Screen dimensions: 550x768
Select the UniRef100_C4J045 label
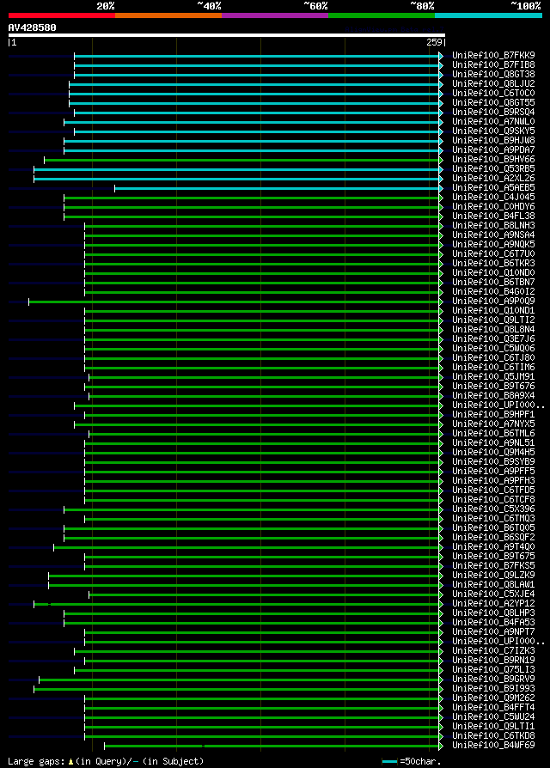click(x=493, y=198)
